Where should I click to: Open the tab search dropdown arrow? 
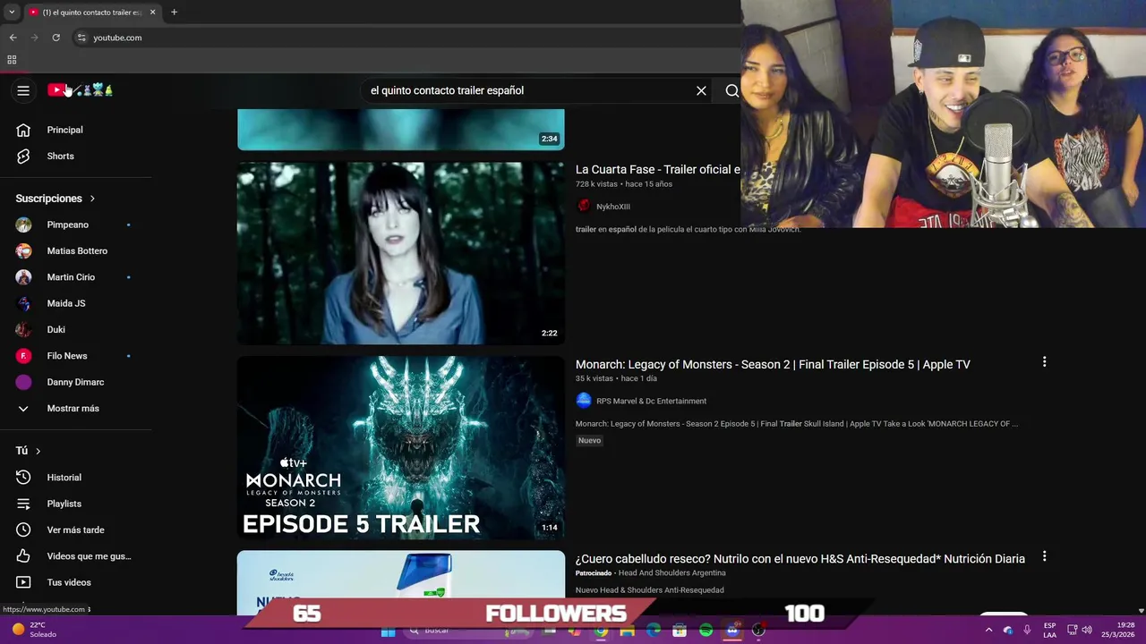(x=11, y=13)
